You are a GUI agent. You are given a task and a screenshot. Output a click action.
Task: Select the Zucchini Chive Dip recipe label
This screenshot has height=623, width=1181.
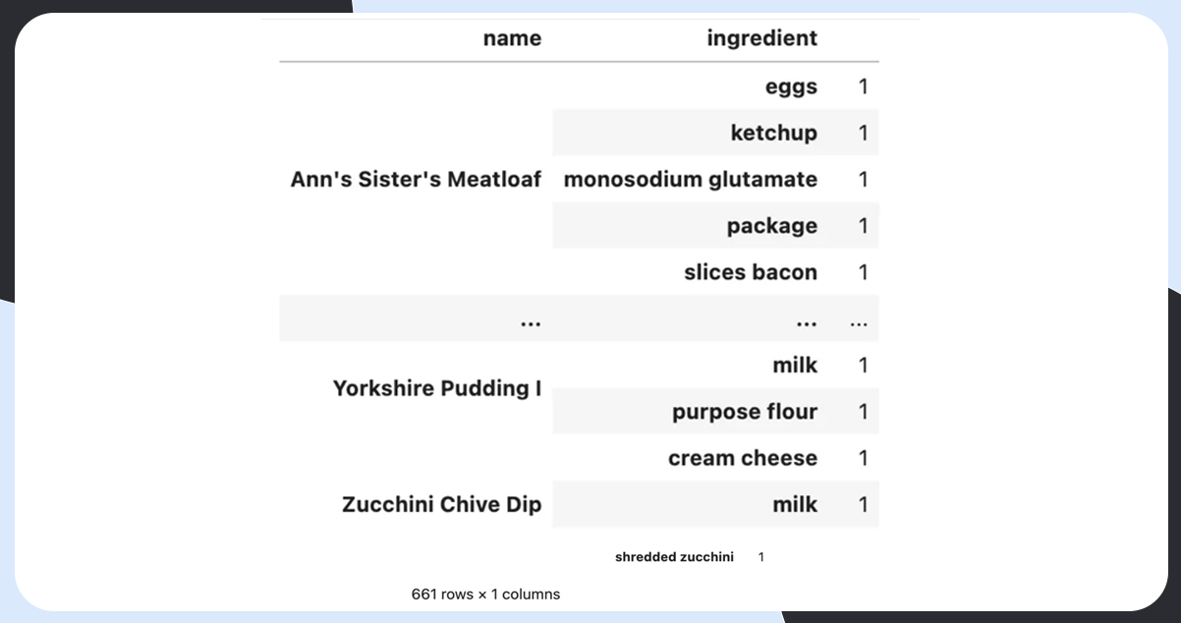point(441,505)
